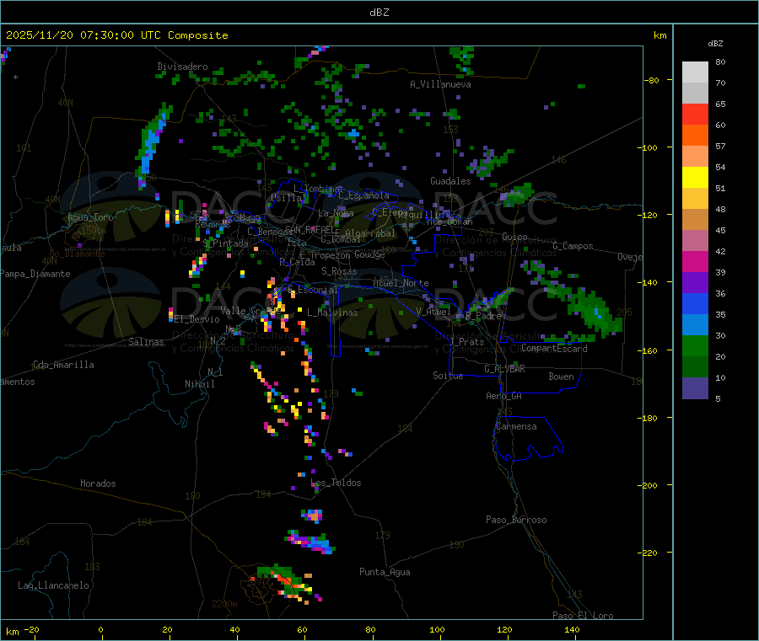Screen dimensions: 759x641
Task: Click the Carmensa town label
Action: [516, 426]
